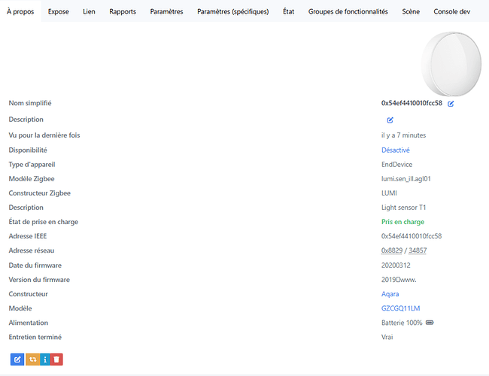Image resolution: width=489 pixels, height=376 pixels.
Task: Click the interview device info button
Action: tap(45, 359)
